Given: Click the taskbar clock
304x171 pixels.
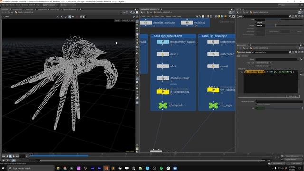Looking at the screenshot, I should click(x=292, y=168).
